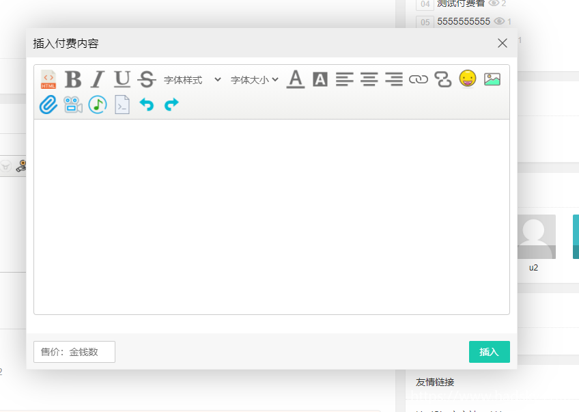
Task: Open the emoji smiley picker
Action: point(468,79)
